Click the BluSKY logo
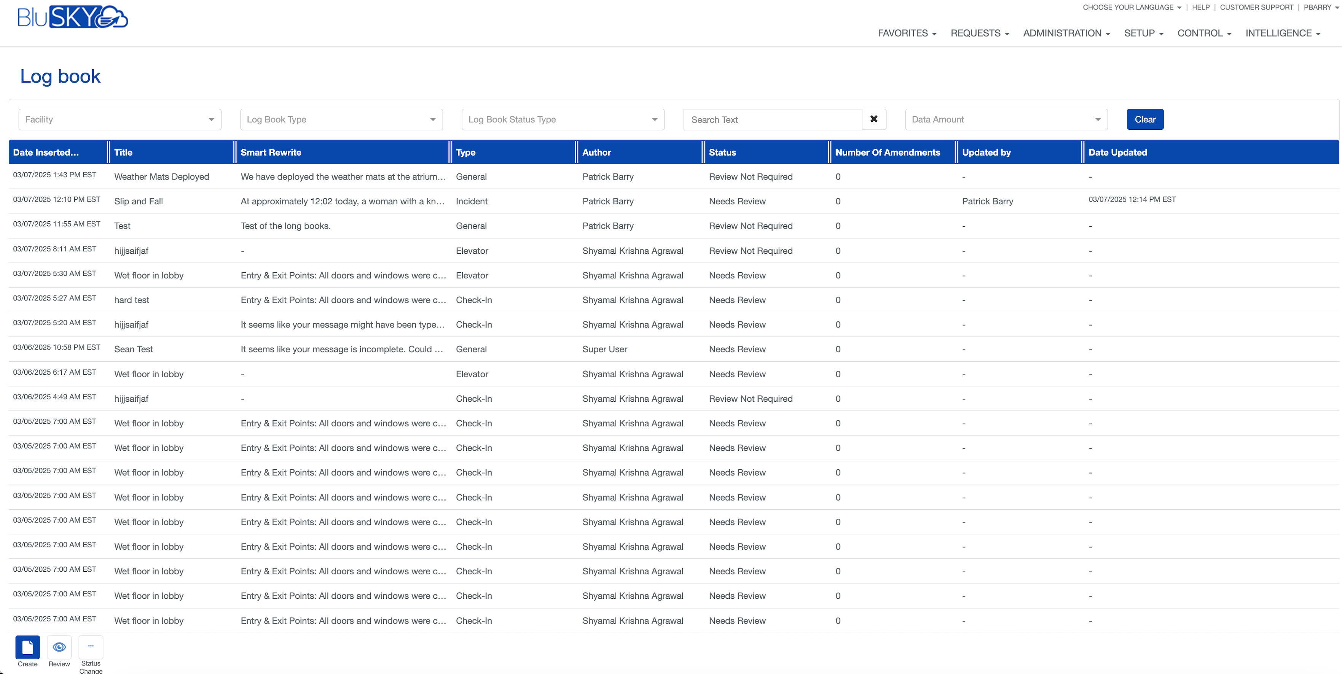Viewport: 1342px width, 674px height. click(x=73, y=17)
